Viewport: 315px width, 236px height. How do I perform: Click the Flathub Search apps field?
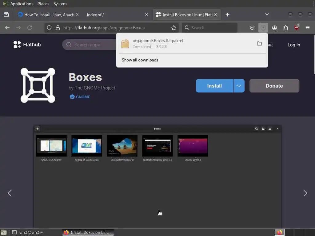90,45
